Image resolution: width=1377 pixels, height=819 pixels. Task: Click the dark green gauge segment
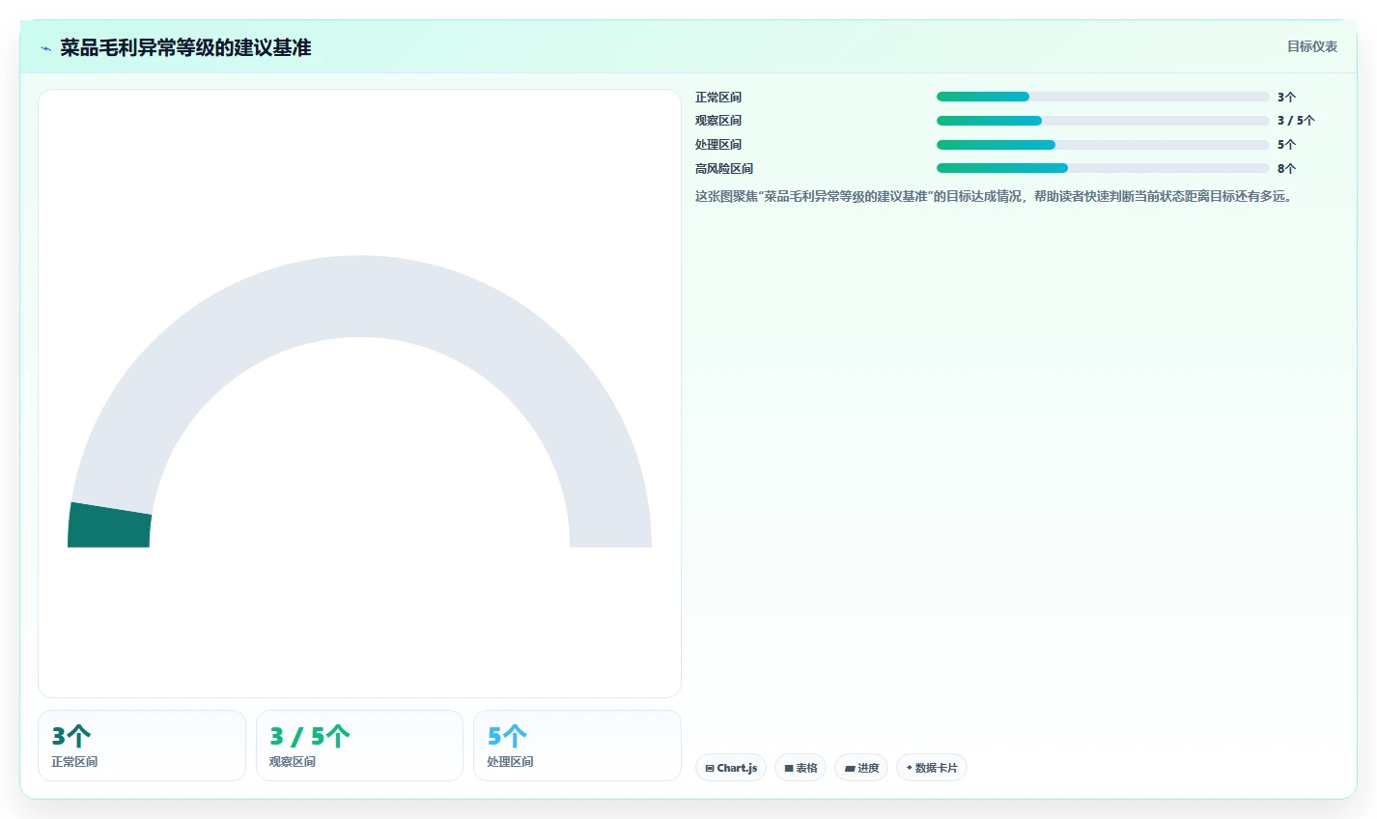coord(109,526)
